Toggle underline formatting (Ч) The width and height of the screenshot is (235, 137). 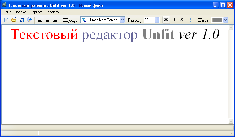[174, 20]
